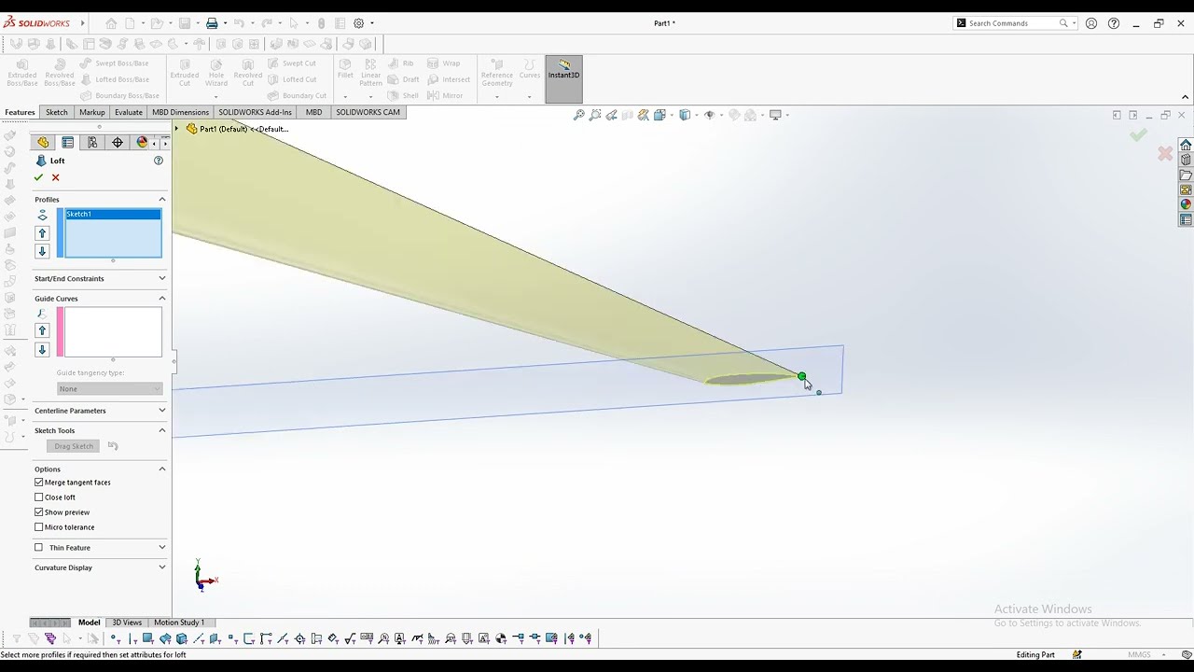Image resolution: width=1194 pixels, height=672 pixels.
Task: Open the DisplayManager color ball tab
Action: (142, 143)
